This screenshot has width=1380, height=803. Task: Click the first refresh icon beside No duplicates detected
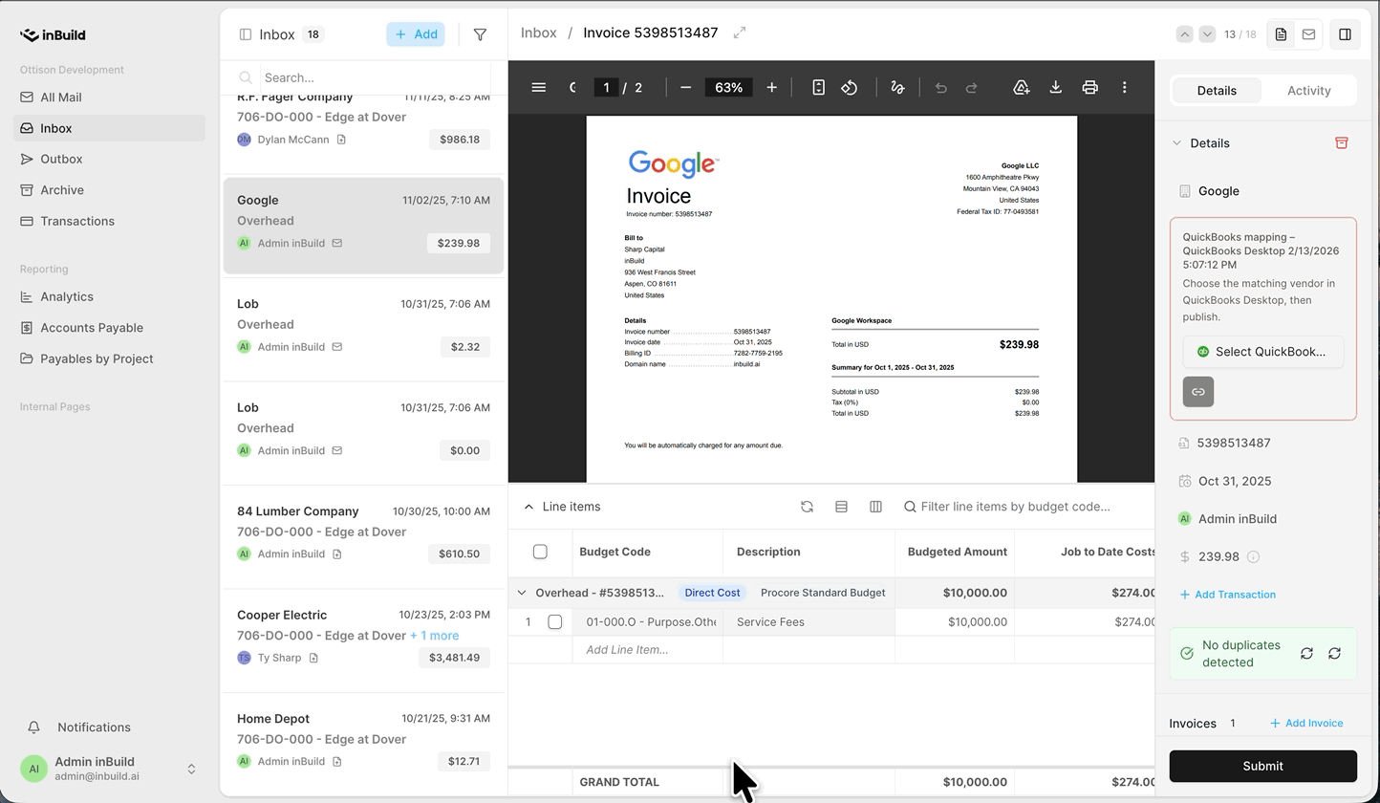click(x=1306, y=654)
